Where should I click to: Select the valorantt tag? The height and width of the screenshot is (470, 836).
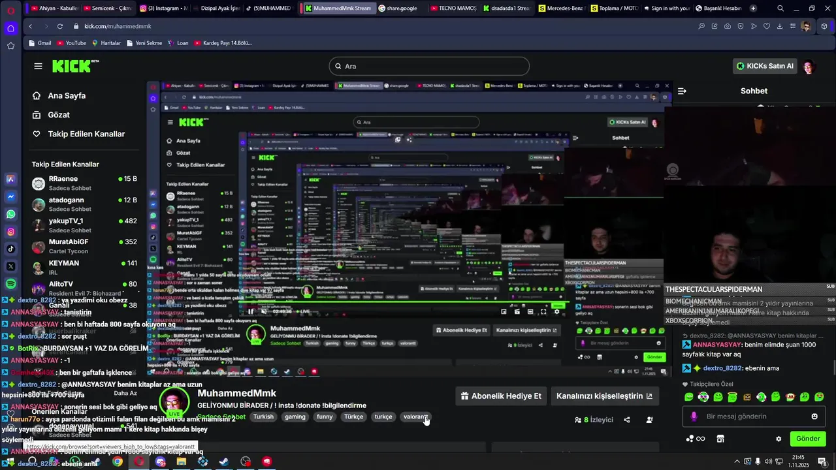(415, 416)
